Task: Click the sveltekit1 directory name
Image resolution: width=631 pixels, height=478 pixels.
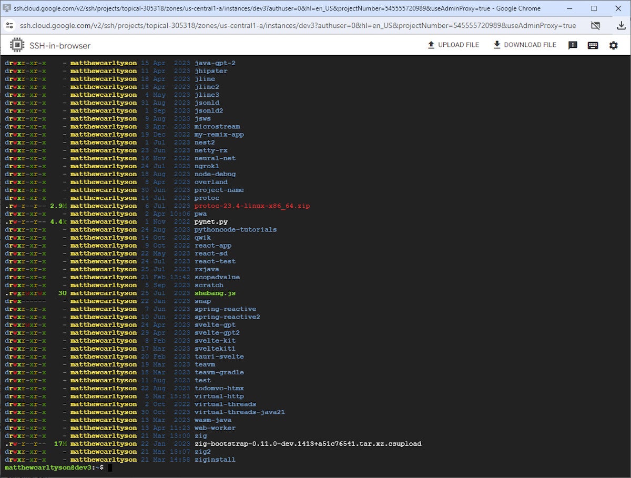Action: click(215, 349)
